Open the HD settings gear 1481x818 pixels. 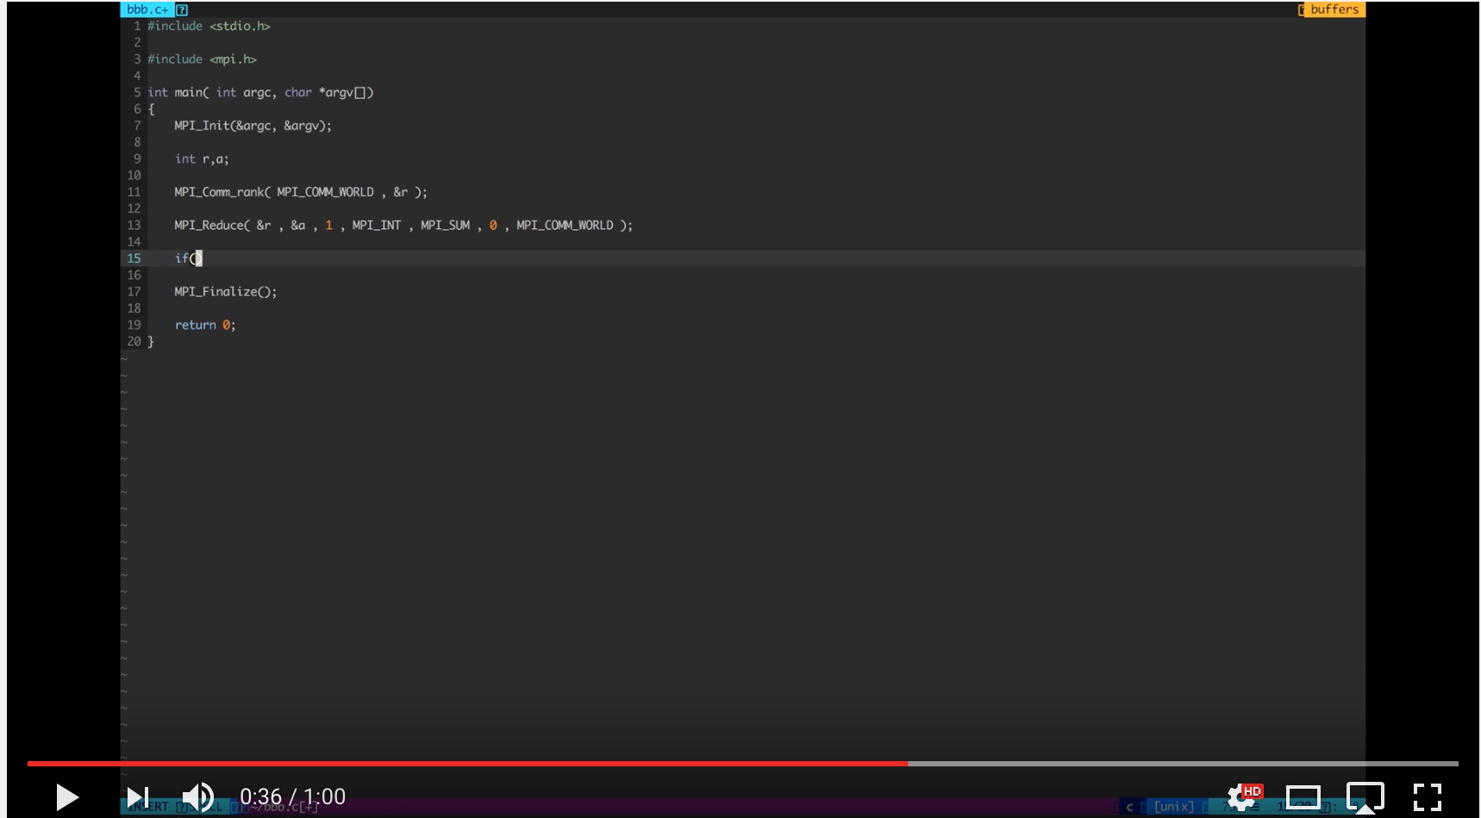pyautogui.click(x=1244, y=797)
